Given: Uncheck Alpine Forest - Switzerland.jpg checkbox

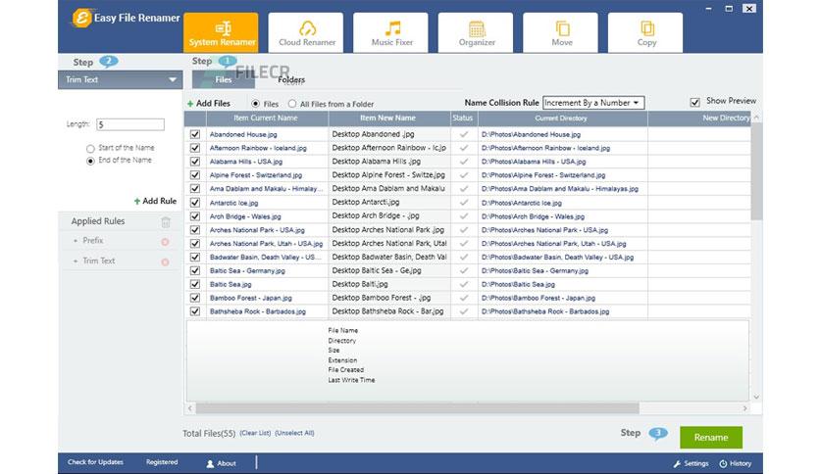Looking at the screenshot, I should (x=195, y=175).
